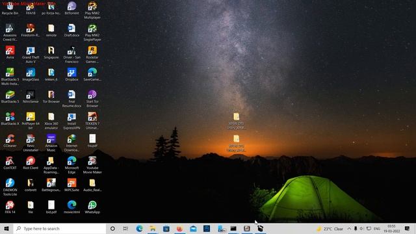Select the Firestorm shortcut icon

tap(31, 30)
